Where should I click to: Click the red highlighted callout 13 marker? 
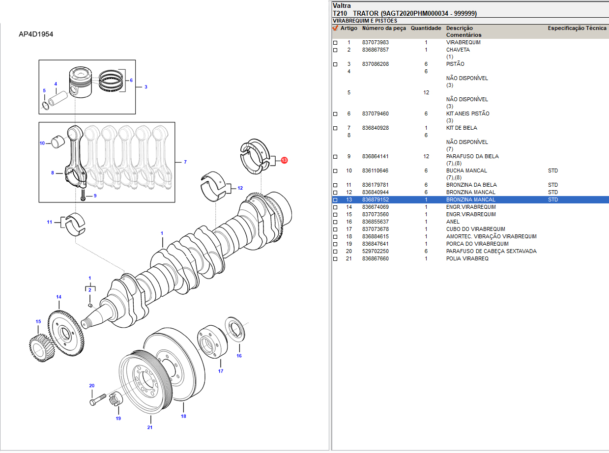pyautogui.click(x=284, y=160)
